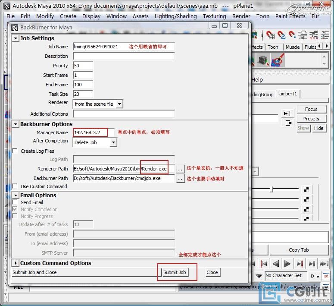
Task: Click the Focus button
Action: pyautogui.click(x=311, y=109)
